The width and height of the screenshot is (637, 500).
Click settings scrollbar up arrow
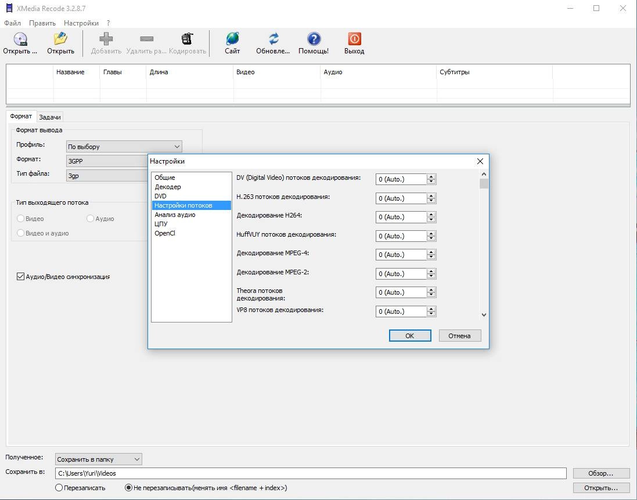click(484, 174)
